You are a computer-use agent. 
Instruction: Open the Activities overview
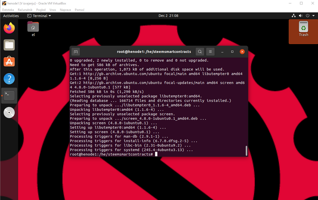click(x=11, y=16)
